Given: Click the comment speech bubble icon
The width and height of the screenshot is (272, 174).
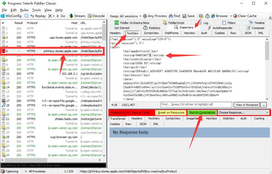Looking at the screenshot, I should pyautogui.click(x=26, y=16).
